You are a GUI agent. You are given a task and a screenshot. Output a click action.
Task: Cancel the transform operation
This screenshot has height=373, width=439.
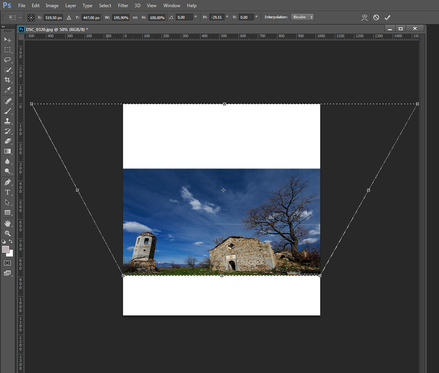[376, 18]
